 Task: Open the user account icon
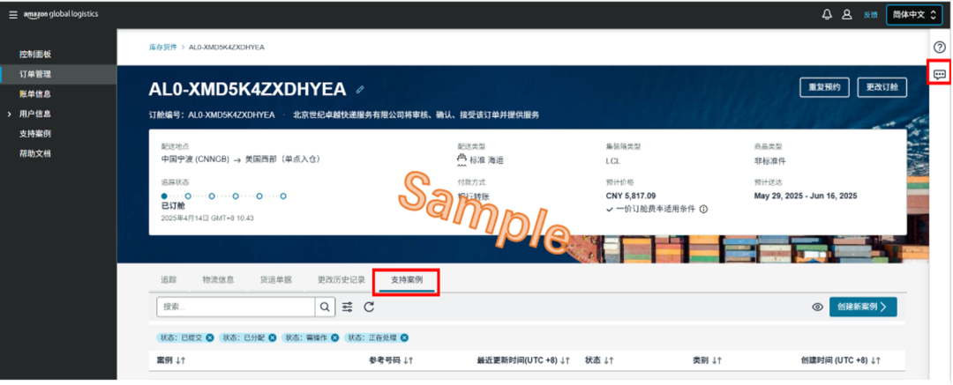coord(846,15)
